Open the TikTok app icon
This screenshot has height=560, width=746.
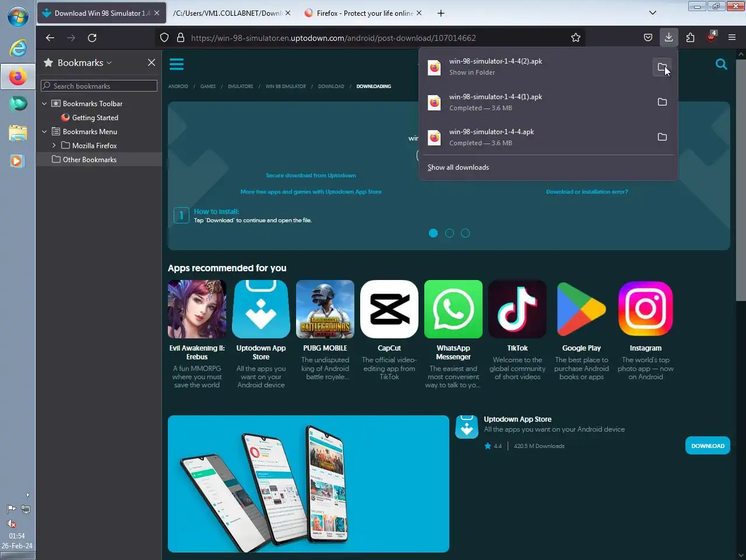point(518,309)
